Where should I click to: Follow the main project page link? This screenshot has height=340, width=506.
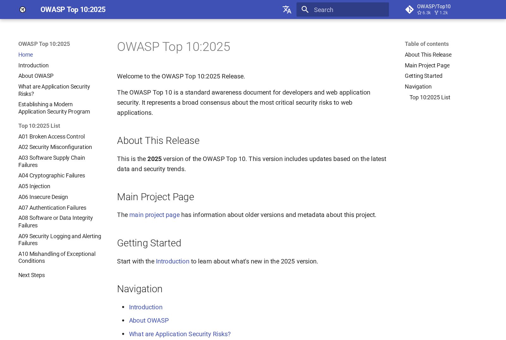(x=154, y=215)
